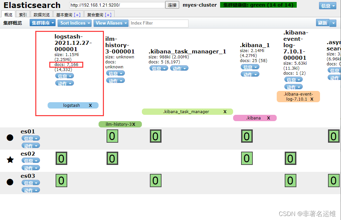The image size is (341, 220).
Task: Switch to the 复合查询 tab
Action: pos(95,15)
